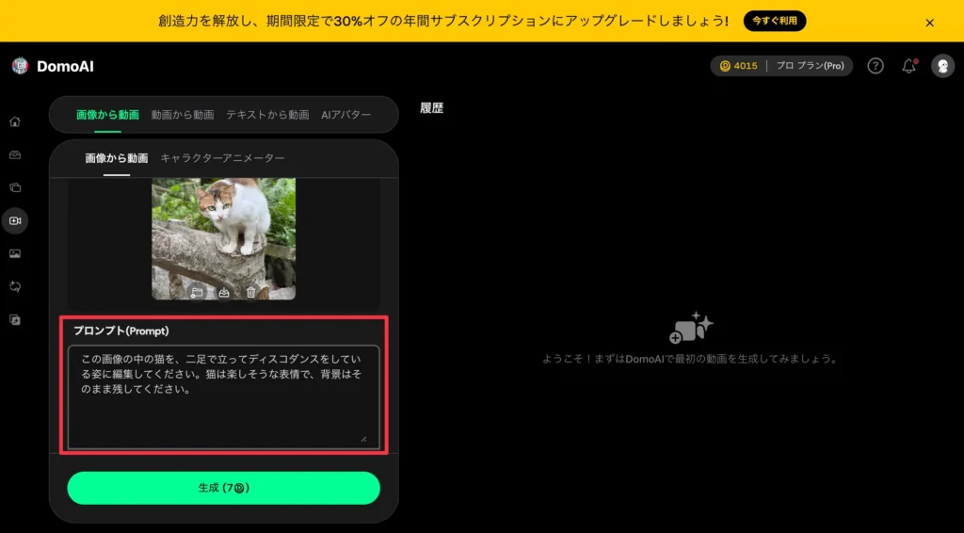Click the empty-history video sparkle icon
Viewport: 964px width, 533px height.
coord(691,328)
